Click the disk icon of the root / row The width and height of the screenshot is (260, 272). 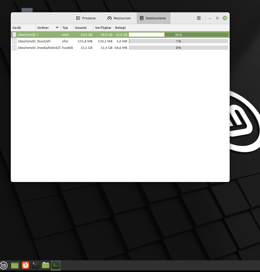click(14, 35)
